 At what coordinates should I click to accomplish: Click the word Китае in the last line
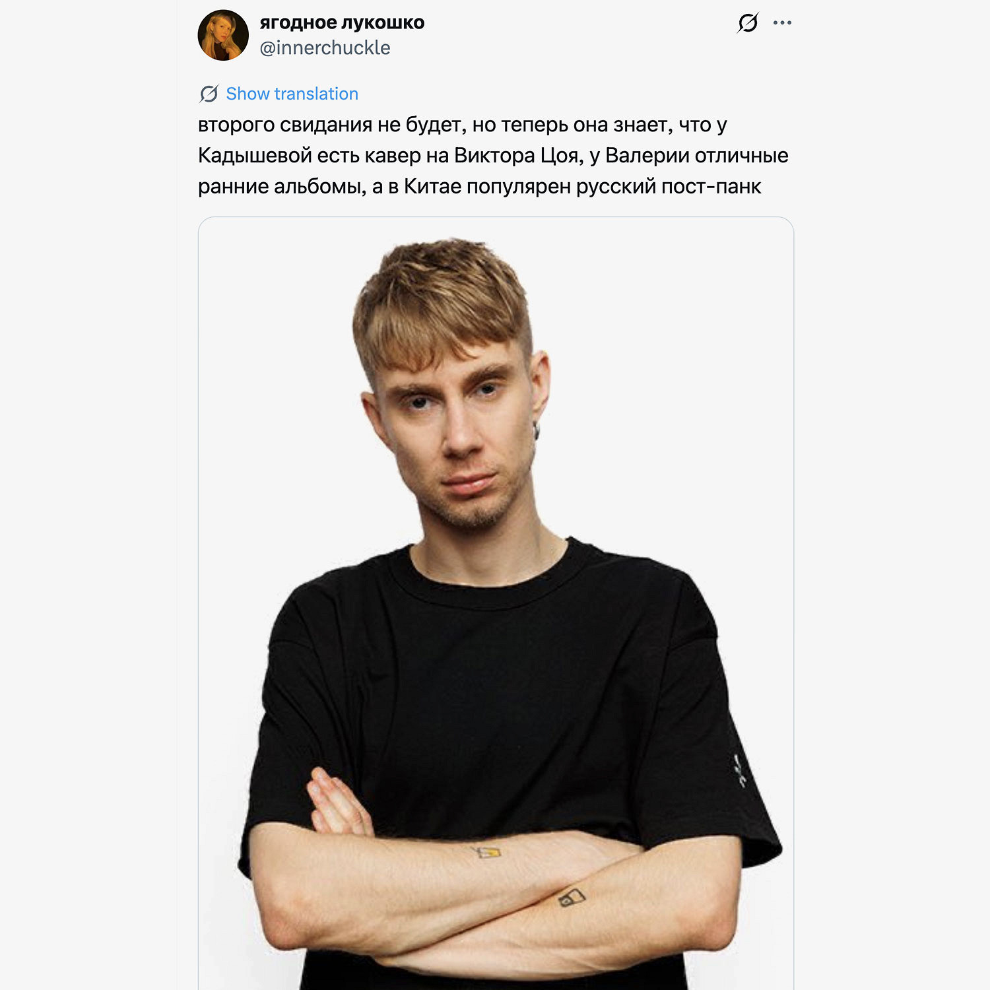click(x=432, y=186)
